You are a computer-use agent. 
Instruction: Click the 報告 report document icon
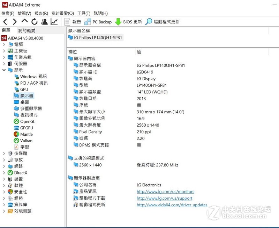pos(67,22)
